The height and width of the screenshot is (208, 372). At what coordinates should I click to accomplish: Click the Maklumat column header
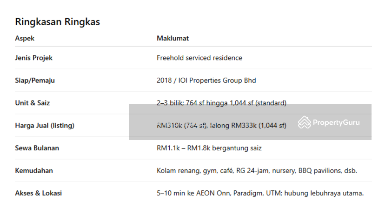[173, 38]
